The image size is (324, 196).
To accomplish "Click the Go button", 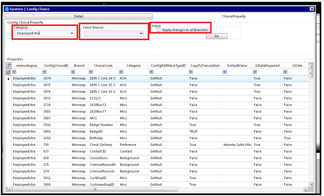I will pyautogui.click(x=217, y=36).
